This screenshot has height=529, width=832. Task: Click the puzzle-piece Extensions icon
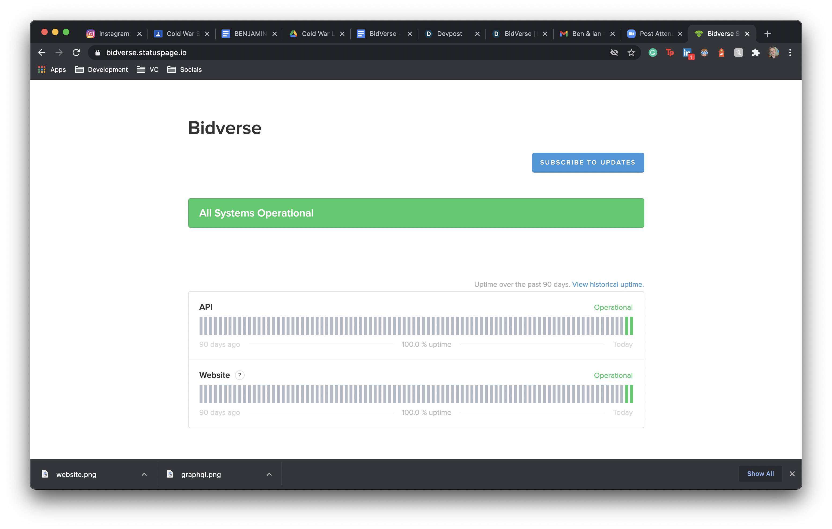click(756, 53)
